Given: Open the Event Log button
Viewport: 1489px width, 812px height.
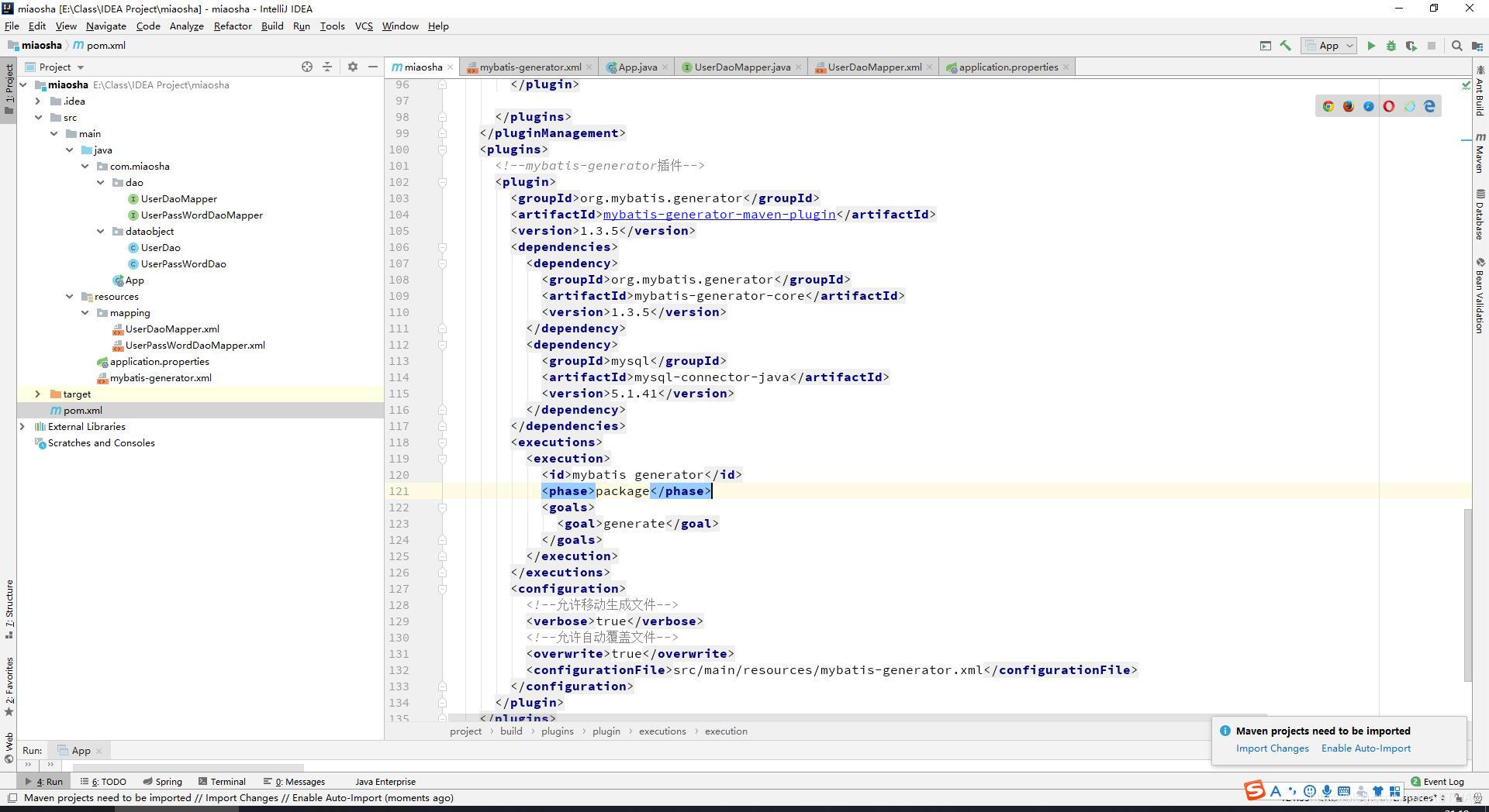Looking at the screenshot, I should point(1437,782).
